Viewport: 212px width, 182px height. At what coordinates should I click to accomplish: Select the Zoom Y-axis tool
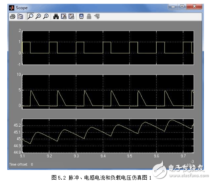point(46,16)
